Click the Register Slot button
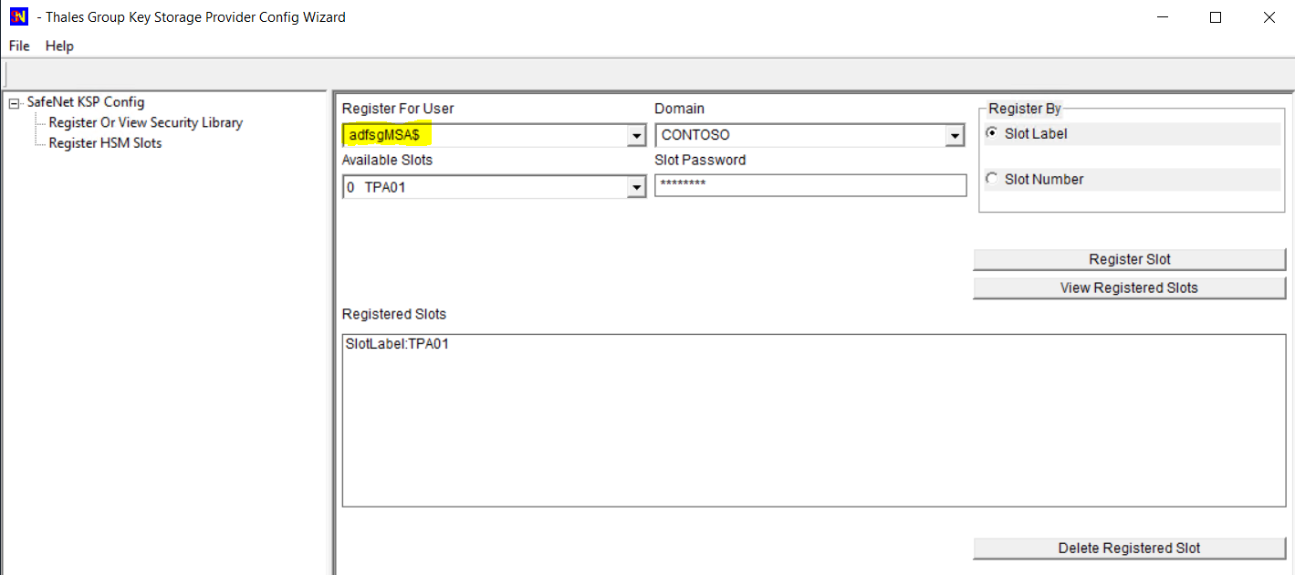Image resolution: width=1295 pixels, height=575 pixels. (x=1130, y=259)
